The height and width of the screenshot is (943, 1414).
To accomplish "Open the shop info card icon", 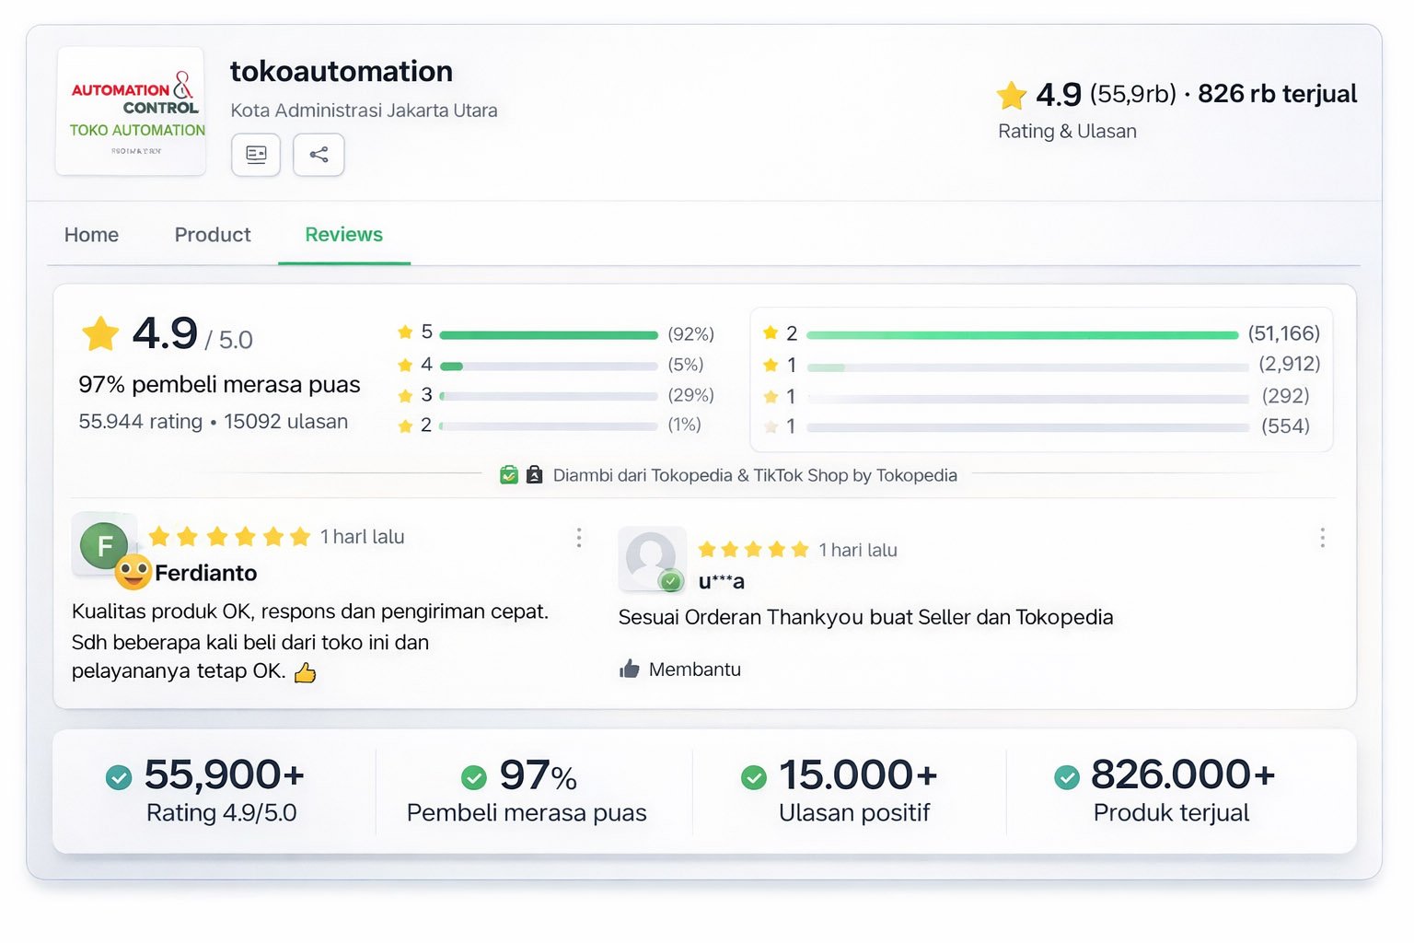I will 255,155.
